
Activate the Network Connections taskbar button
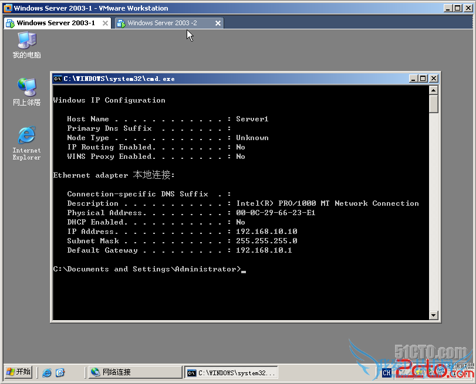coord(136,372)
